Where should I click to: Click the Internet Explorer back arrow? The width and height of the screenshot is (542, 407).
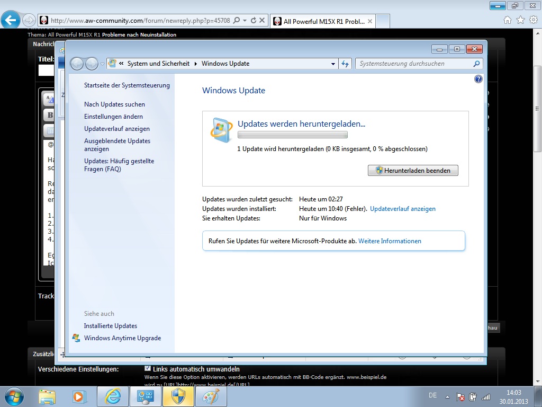click(11, 20)
